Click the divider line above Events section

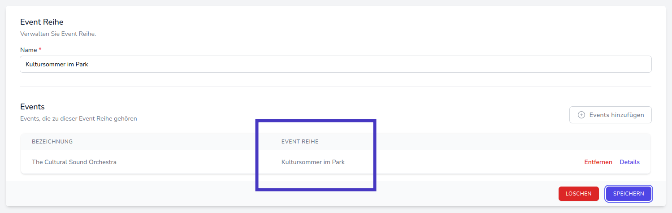335,87
